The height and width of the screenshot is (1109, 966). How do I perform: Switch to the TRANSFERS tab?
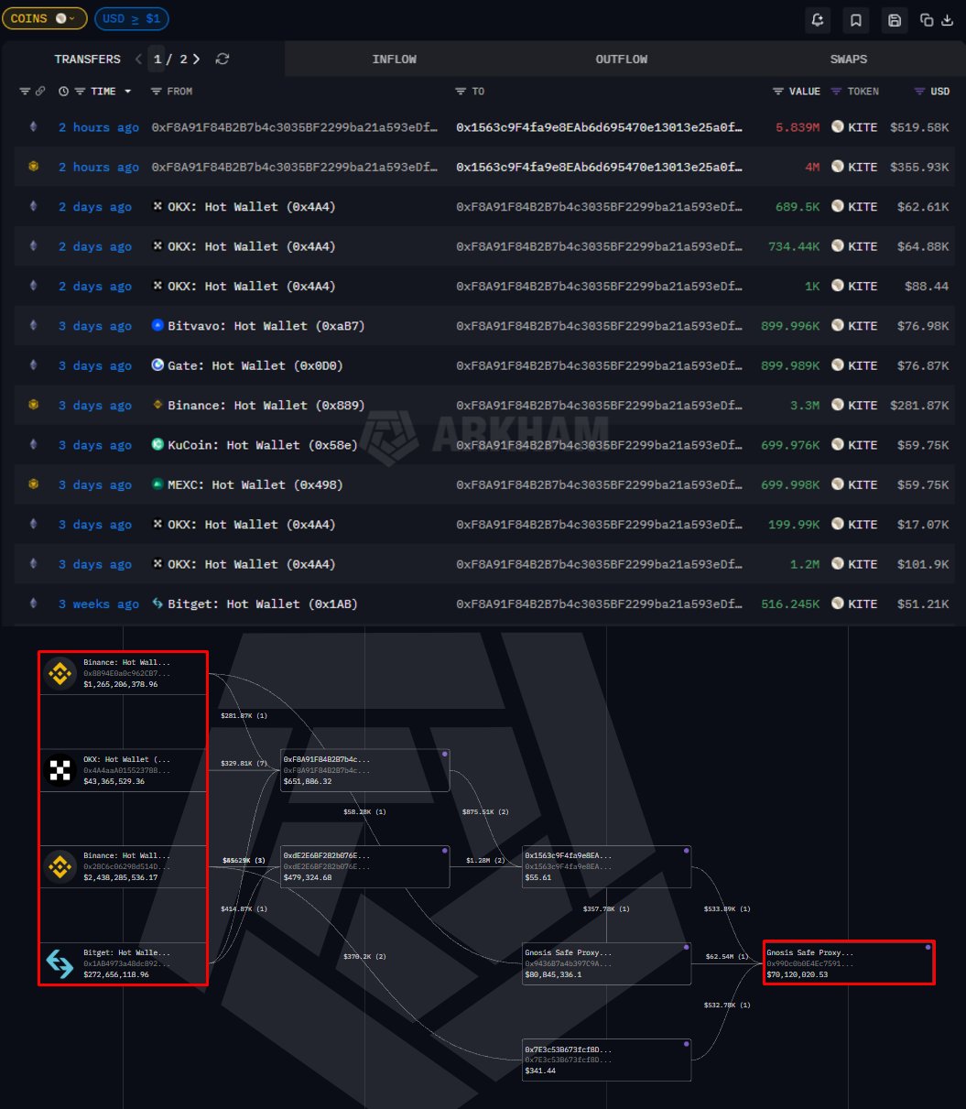[87, 59]
